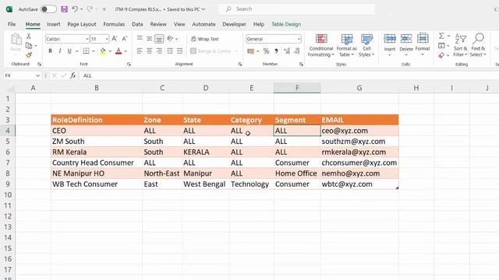
Task: Click the Borders icon
Action: [x=86, y=51]
